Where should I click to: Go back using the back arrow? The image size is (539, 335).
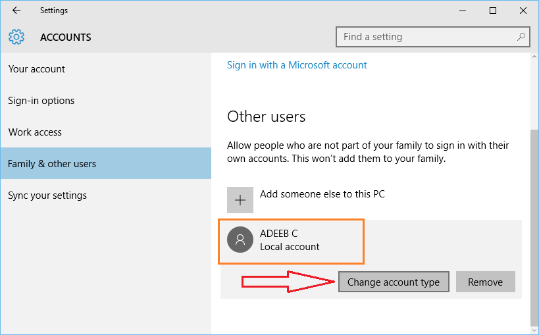[16, 11]
